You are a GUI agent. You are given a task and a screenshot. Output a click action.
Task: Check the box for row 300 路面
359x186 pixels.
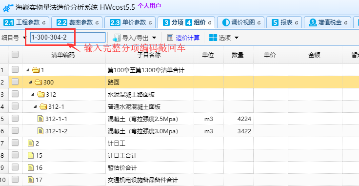click(15, 82)
